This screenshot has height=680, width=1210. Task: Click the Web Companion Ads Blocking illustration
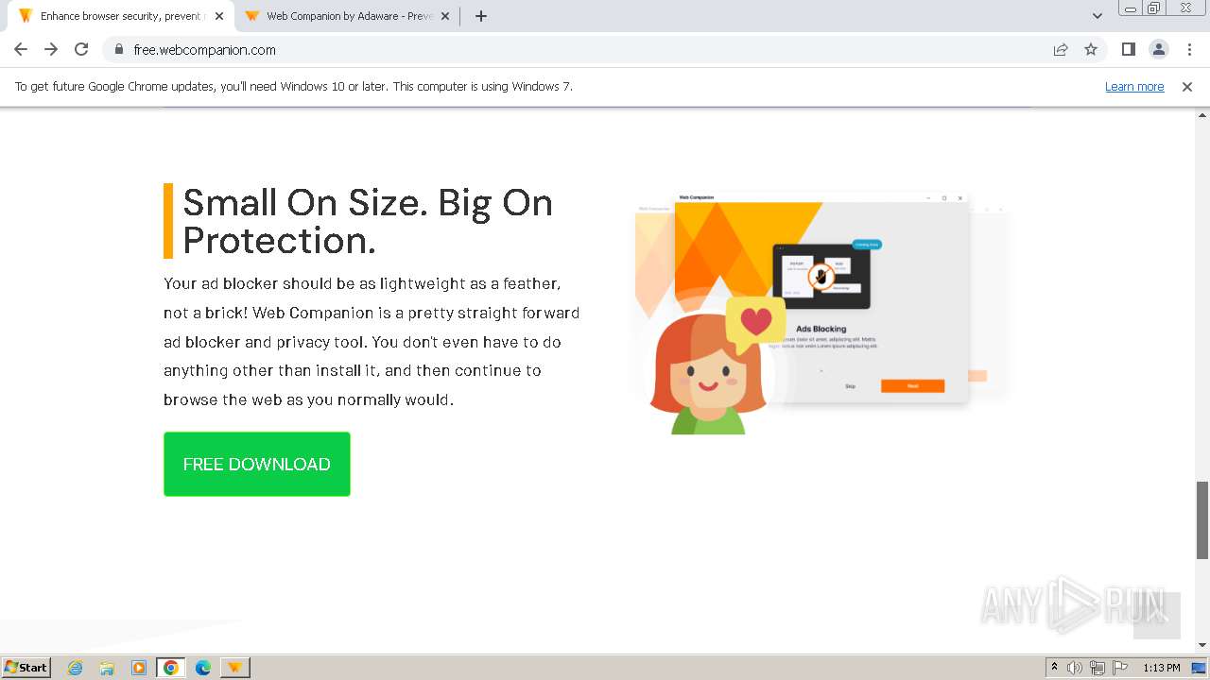(x=821, y=312)
